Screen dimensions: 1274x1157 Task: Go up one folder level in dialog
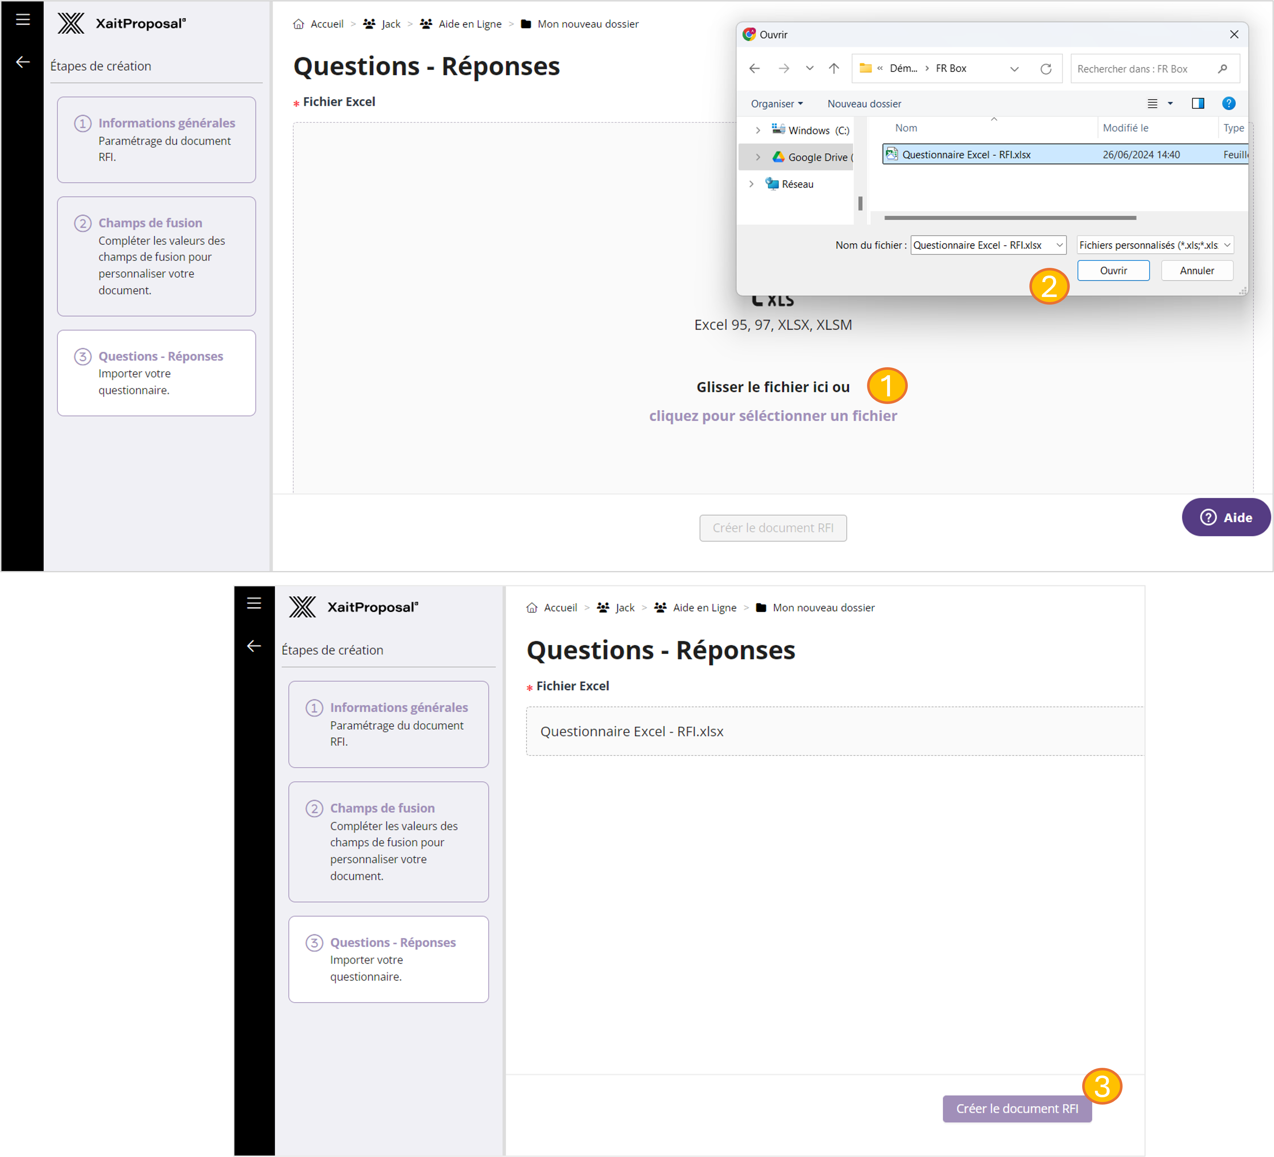coord(834,68)
